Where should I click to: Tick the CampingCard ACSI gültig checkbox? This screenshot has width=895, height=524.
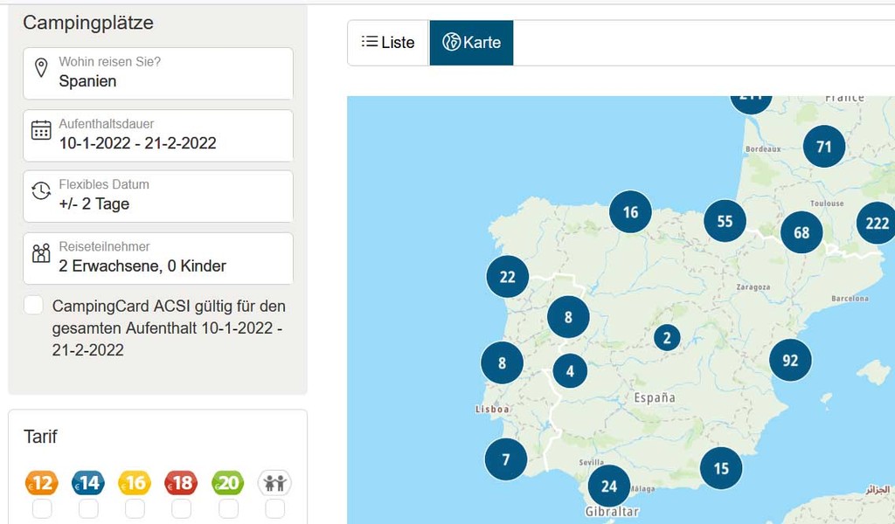34,305
